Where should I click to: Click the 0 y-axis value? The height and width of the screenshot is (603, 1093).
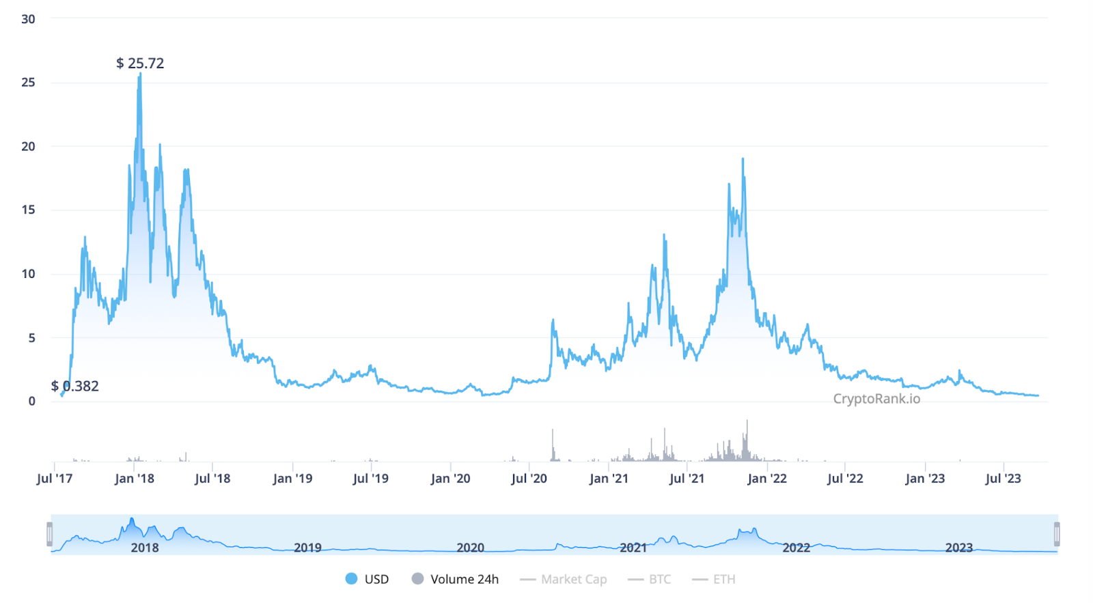31,402
